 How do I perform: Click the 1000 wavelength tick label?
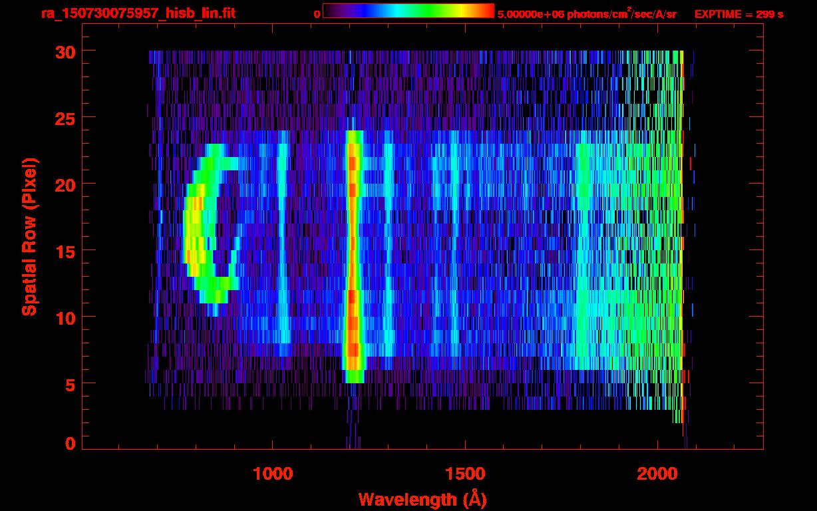click(x=273, y=474)
